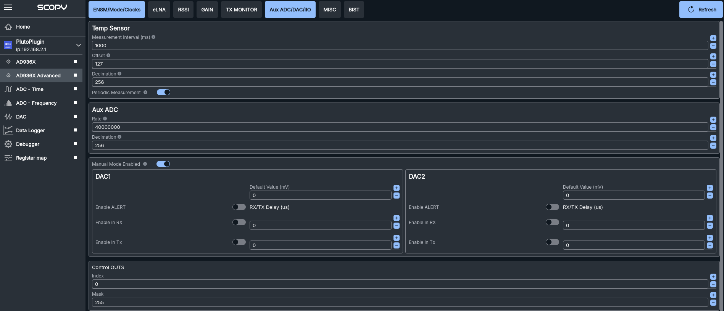
Task: Increase DAC1 Default Value with plus button
Action: pyautogui.click(x=396, y=188)
